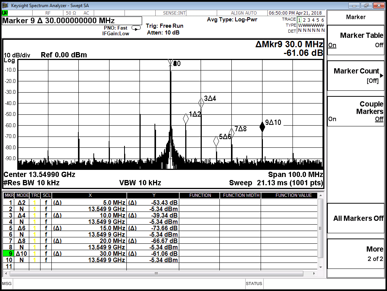Screen dimensions: 387x291
Task: Click the 20.0 MHz value in marker row 7
Action: 112,241
